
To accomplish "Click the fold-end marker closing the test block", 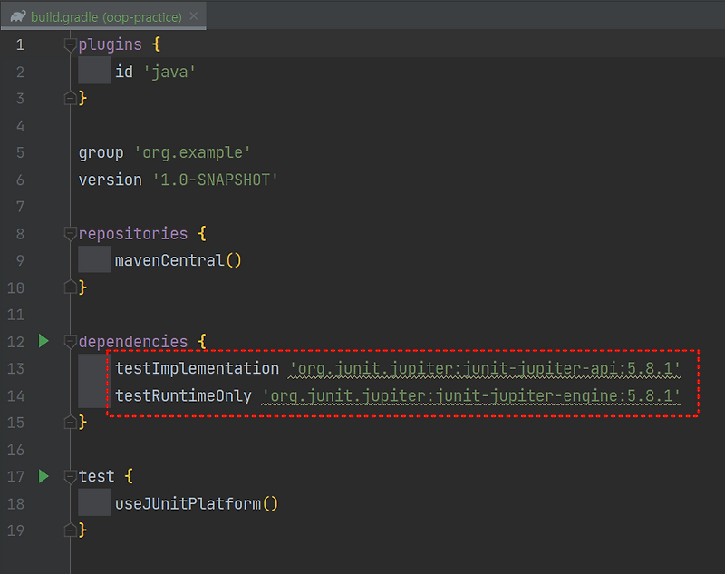I will click(x=70, y=530).
